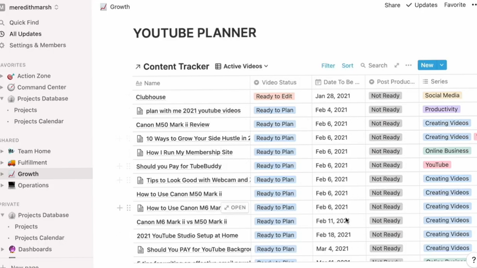
Task: Click the Action Zone target icon in Favorites
Action: (11, 76)
